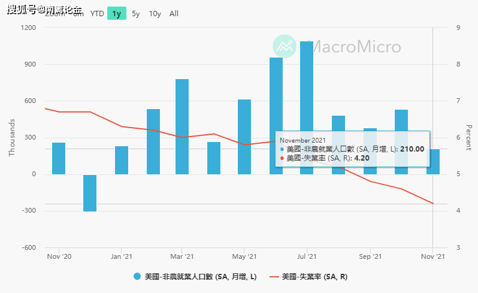Click the unemployment line endpoint at November 2021
The width and height of the screenshot is (478, 293).
(x=433, y=203)
